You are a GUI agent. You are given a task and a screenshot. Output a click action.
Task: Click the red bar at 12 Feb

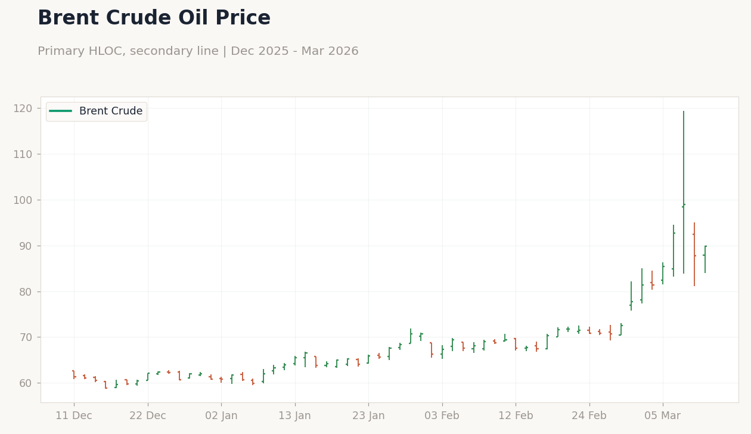(516, 344)
